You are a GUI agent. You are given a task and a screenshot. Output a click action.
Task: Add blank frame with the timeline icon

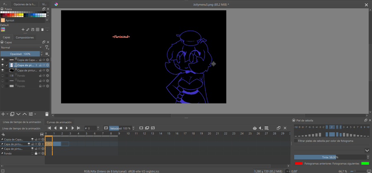tap(141, 128)
